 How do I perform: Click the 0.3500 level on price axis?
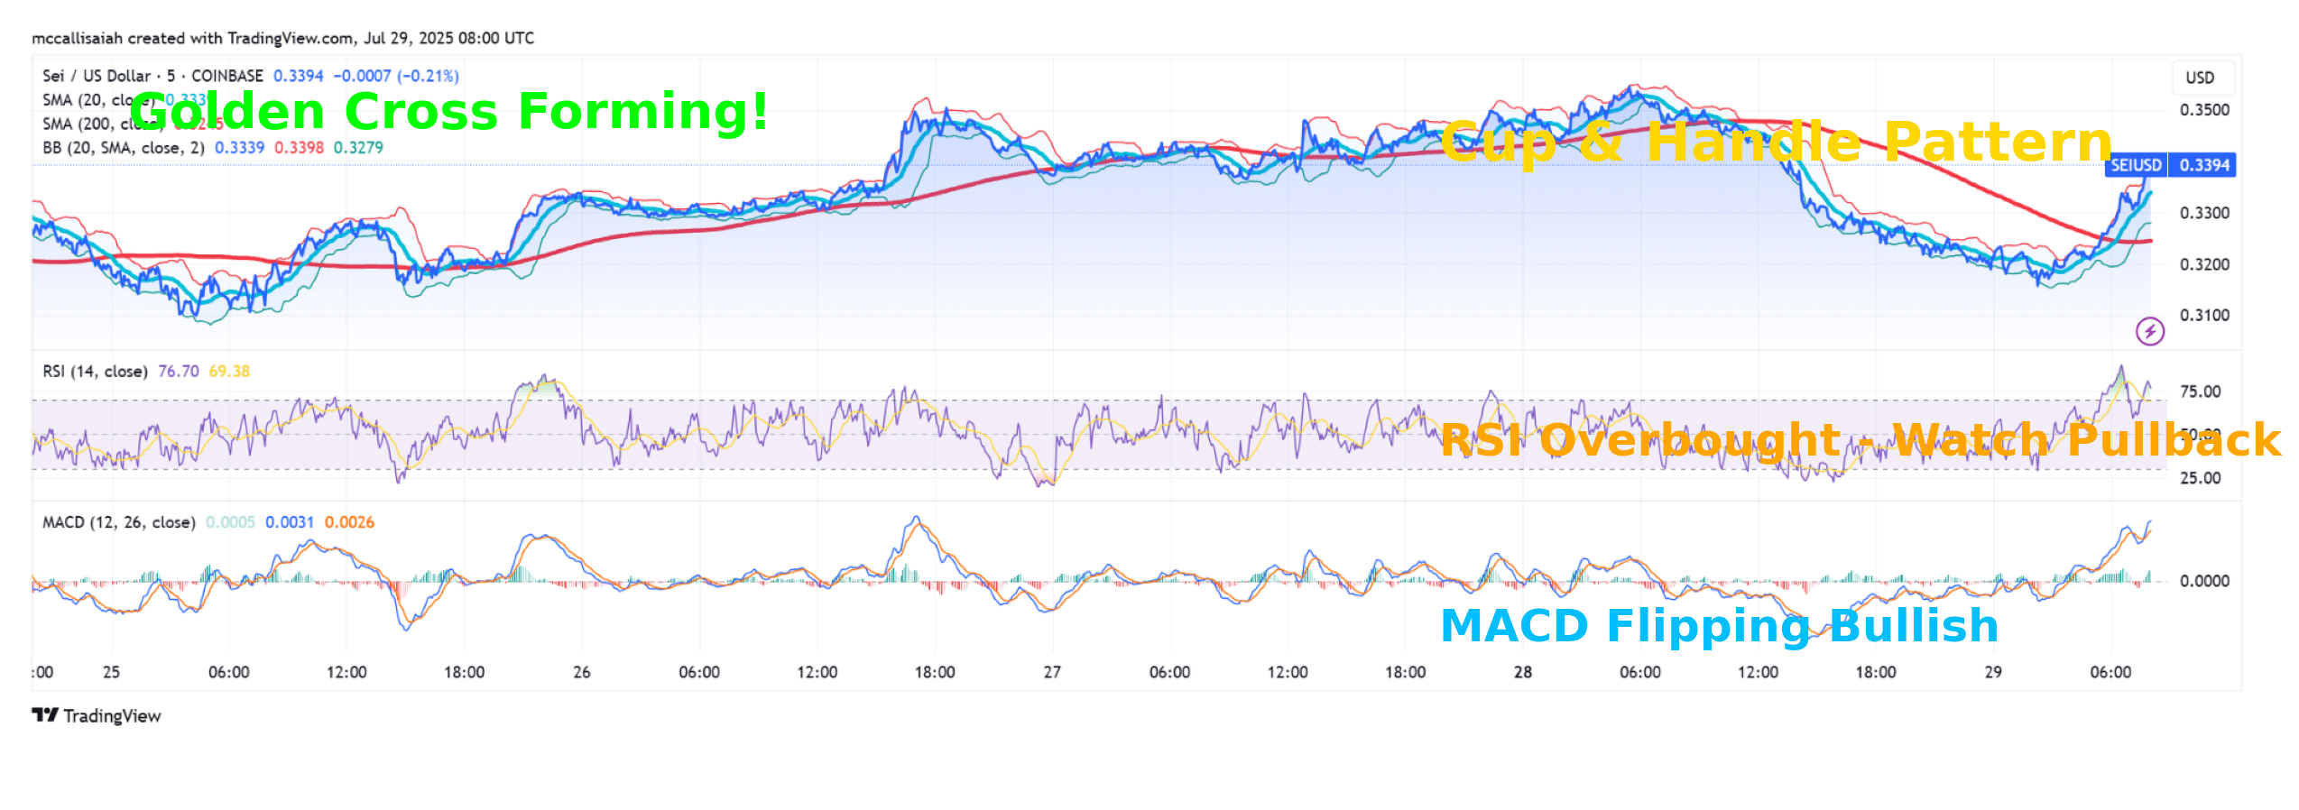point(2203,110)
